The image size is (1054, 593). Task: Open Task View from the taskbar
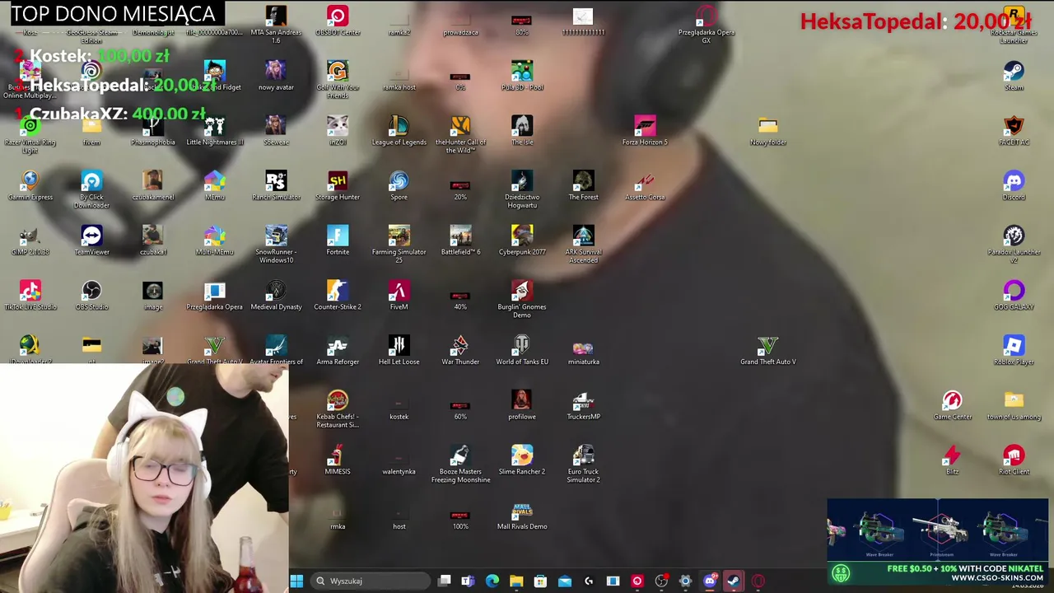[x=444, y=581]
